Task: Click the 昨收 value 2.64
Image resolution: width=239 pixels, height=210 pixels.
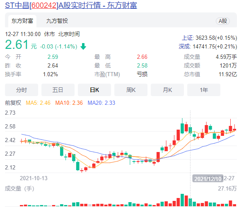Action: pyautogui.click(x=53, y=65)
